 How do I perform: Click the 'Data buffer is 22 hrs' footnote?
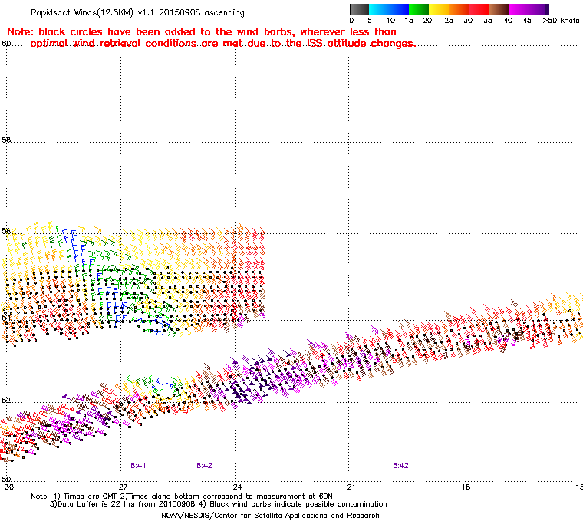[219, 504]
